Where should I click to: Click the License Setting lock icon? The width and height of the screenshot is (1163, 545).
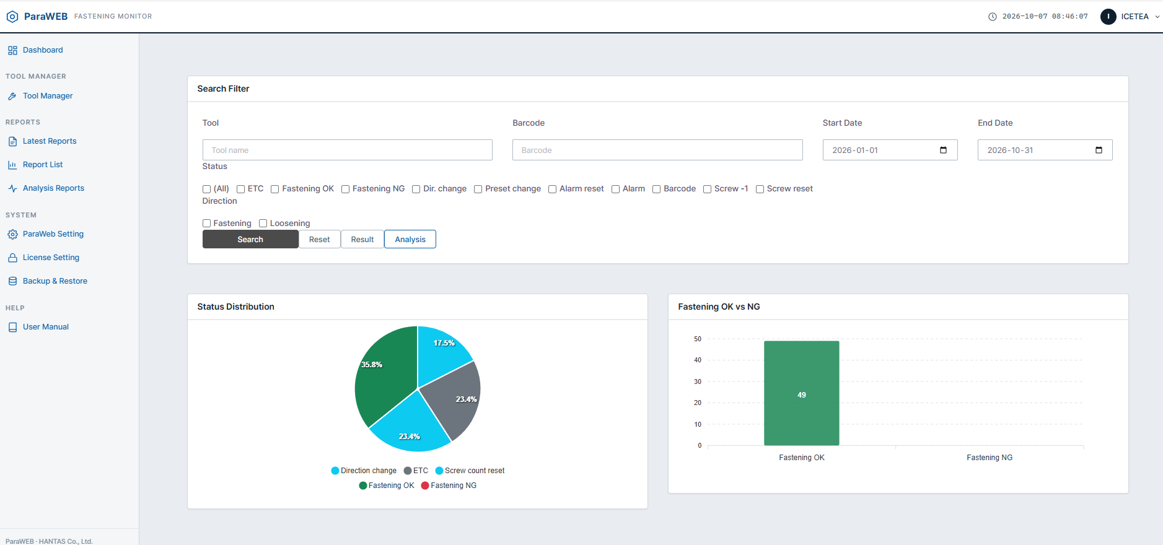tap(12, 258)
